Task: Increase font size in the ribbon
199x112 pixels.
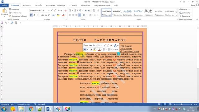Action: (x=52, y=11)
